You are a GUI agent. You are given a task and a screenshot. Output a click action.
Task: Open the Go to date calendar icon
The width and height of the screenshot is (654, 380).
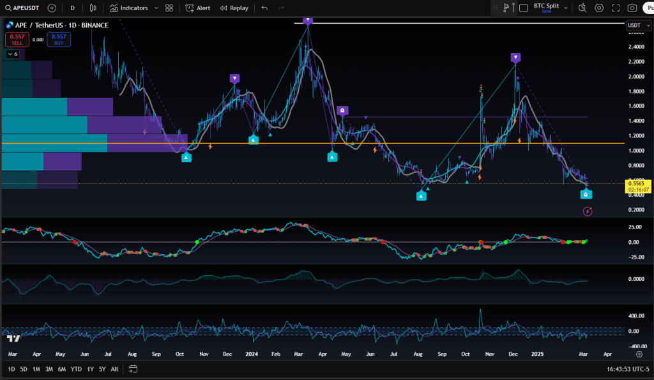point(133,369)
